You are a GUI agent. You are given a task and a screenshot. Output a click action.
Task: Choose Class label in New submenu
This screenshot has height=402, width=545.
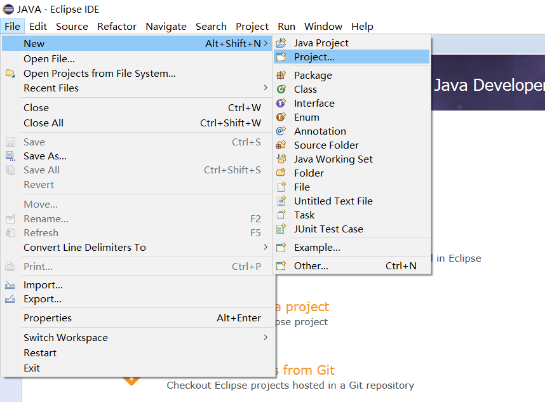click(305, 90)
